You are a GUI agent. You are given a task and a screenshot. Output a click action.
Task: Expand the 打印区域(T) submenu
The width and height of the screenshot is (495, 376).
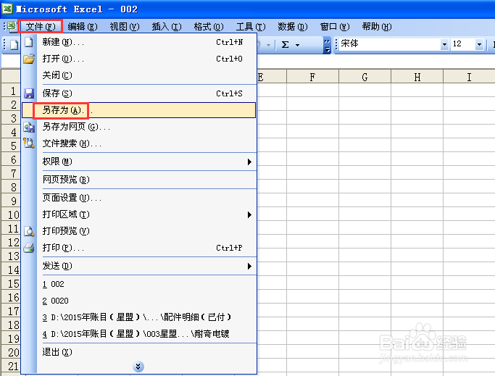tap(139, 214)
